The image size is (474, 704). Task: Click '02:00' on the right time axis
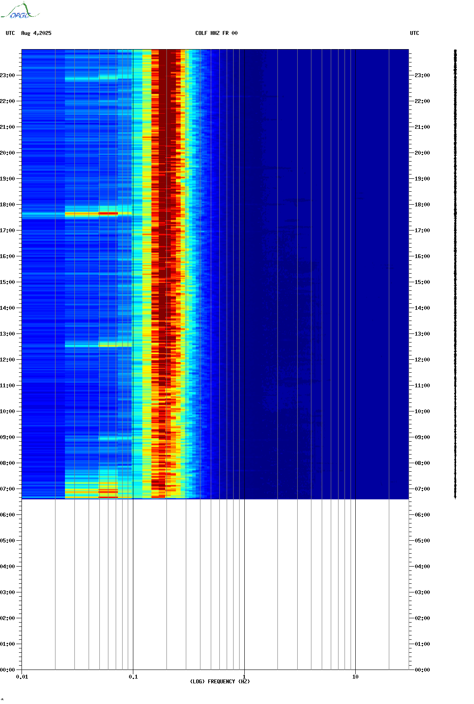point(422,618)
